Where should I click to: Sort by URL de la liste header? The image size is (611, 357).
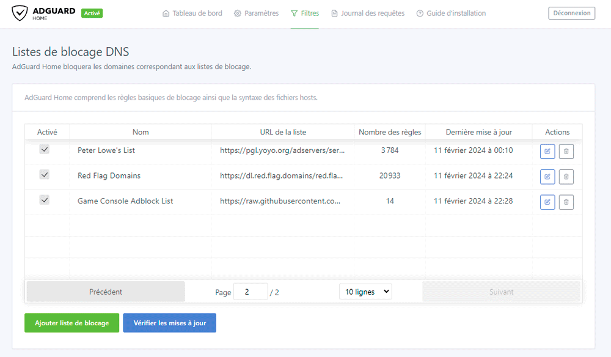click(x=283, y=132)
